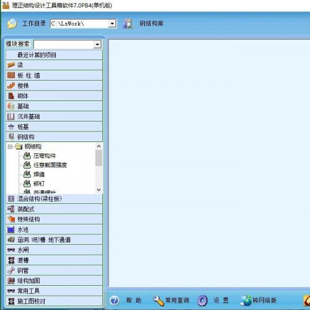Click tree scrollbar up arrow
This screenshot has height=310, width=310.
point(99,146)
